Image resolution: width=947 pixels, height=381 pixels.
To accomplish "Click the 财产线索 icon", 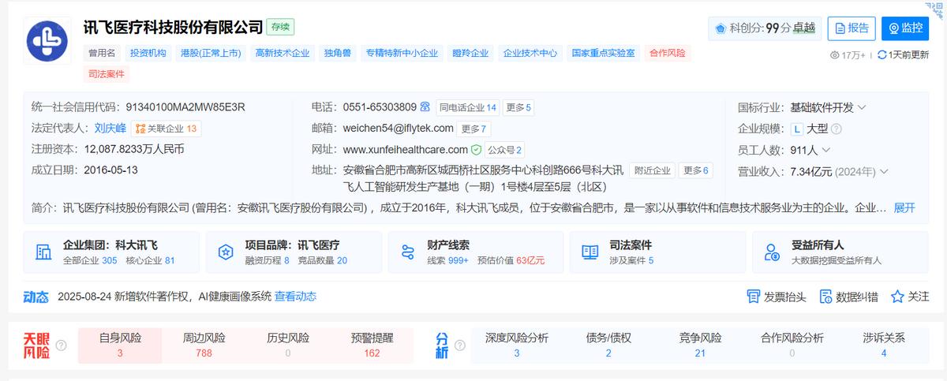I will pos(408,252).
